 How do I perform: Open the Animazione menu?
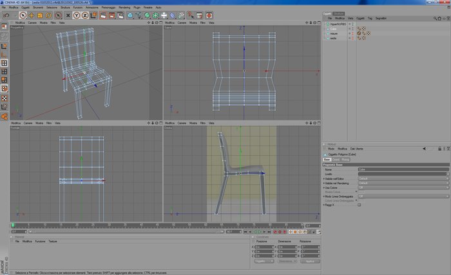[92, 8]
